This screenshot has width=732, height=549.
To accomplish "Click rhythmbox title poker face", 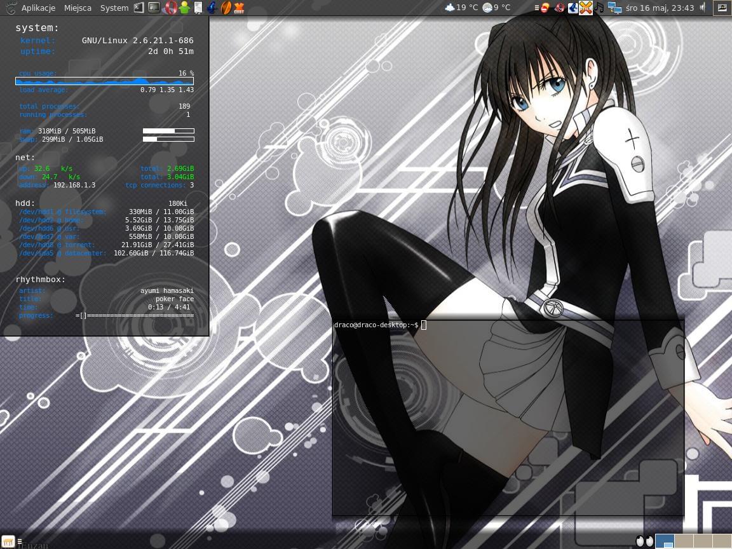I will click(x=175, y=299).
